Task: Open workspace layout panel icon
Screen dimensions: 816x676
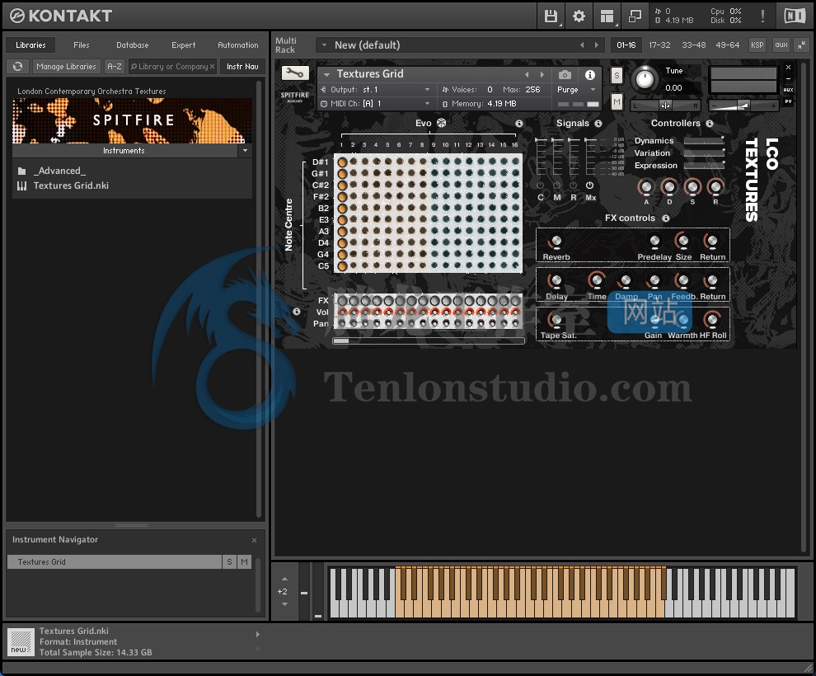Action: pyautogui.click(x=607, y=16)
